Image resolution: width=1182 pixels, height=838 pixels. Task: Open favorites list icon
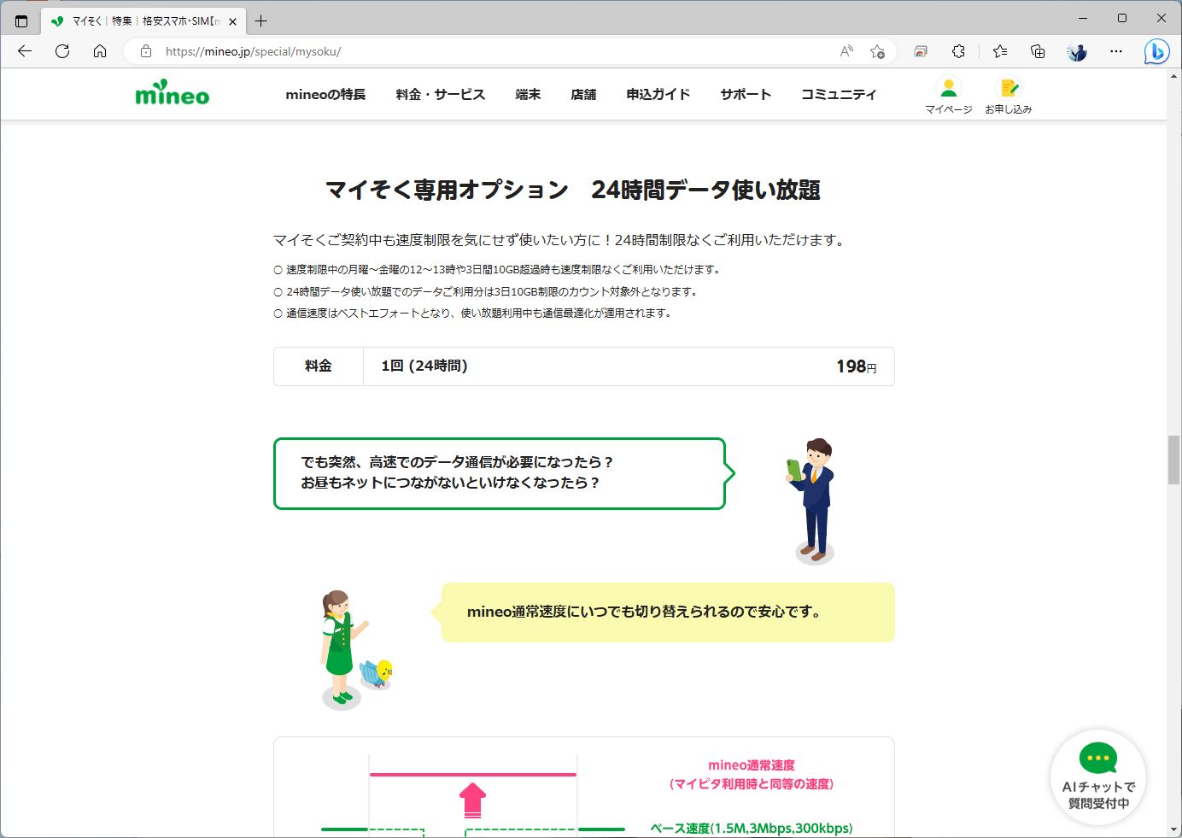[1000, 51]
